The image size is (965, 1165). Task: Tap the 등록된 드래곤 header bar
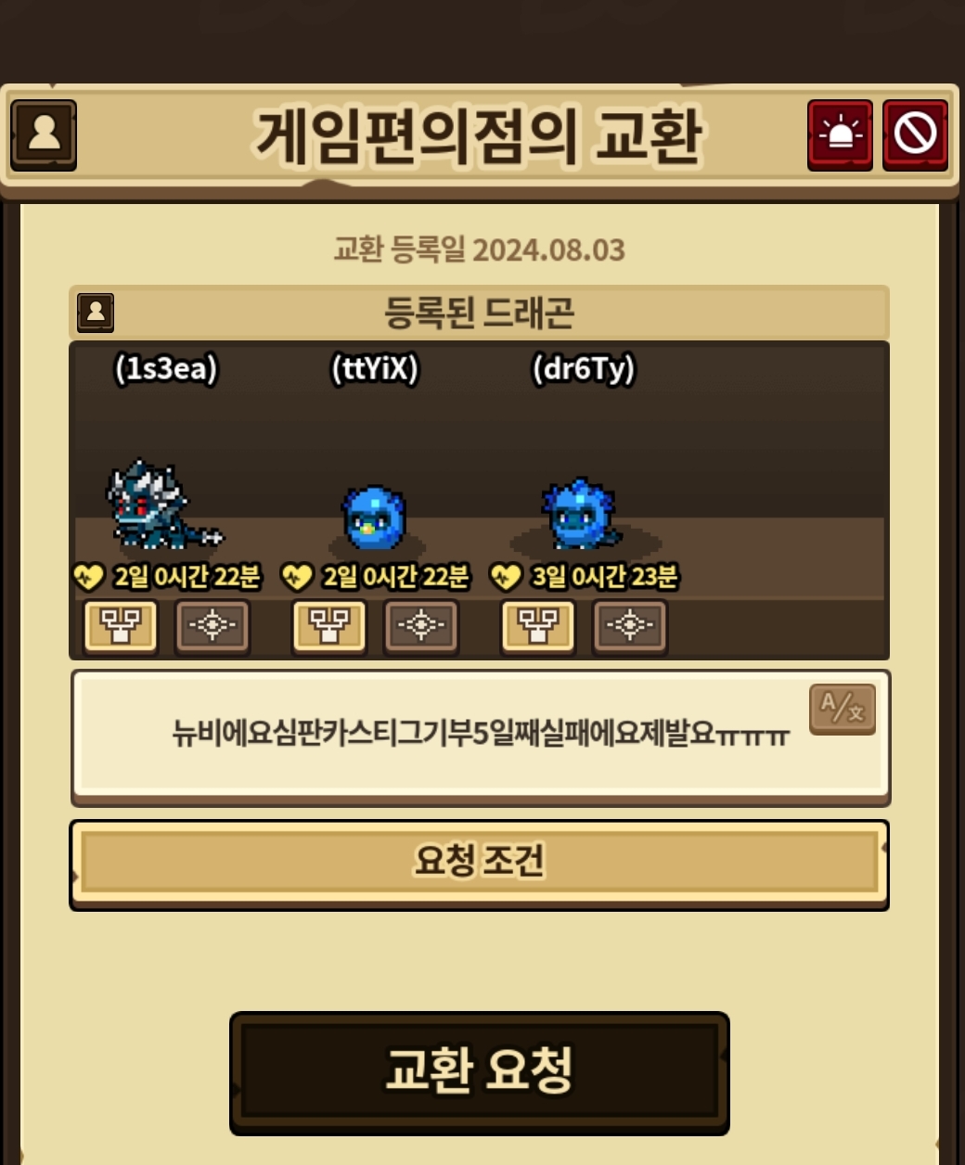pos(480,313)
